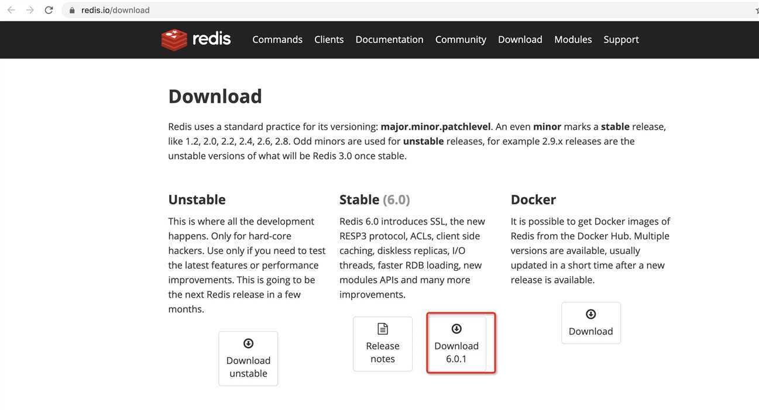Screen dimensions: 759x410
Task: Open the Commands menu item
Action: pyautogui.click(x=277, y=39)
